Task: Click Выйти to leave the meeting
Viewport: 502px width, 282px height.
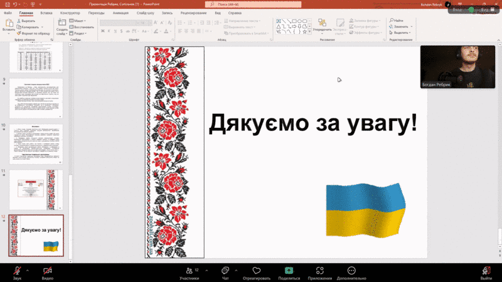Action: [x=486, y=273]
